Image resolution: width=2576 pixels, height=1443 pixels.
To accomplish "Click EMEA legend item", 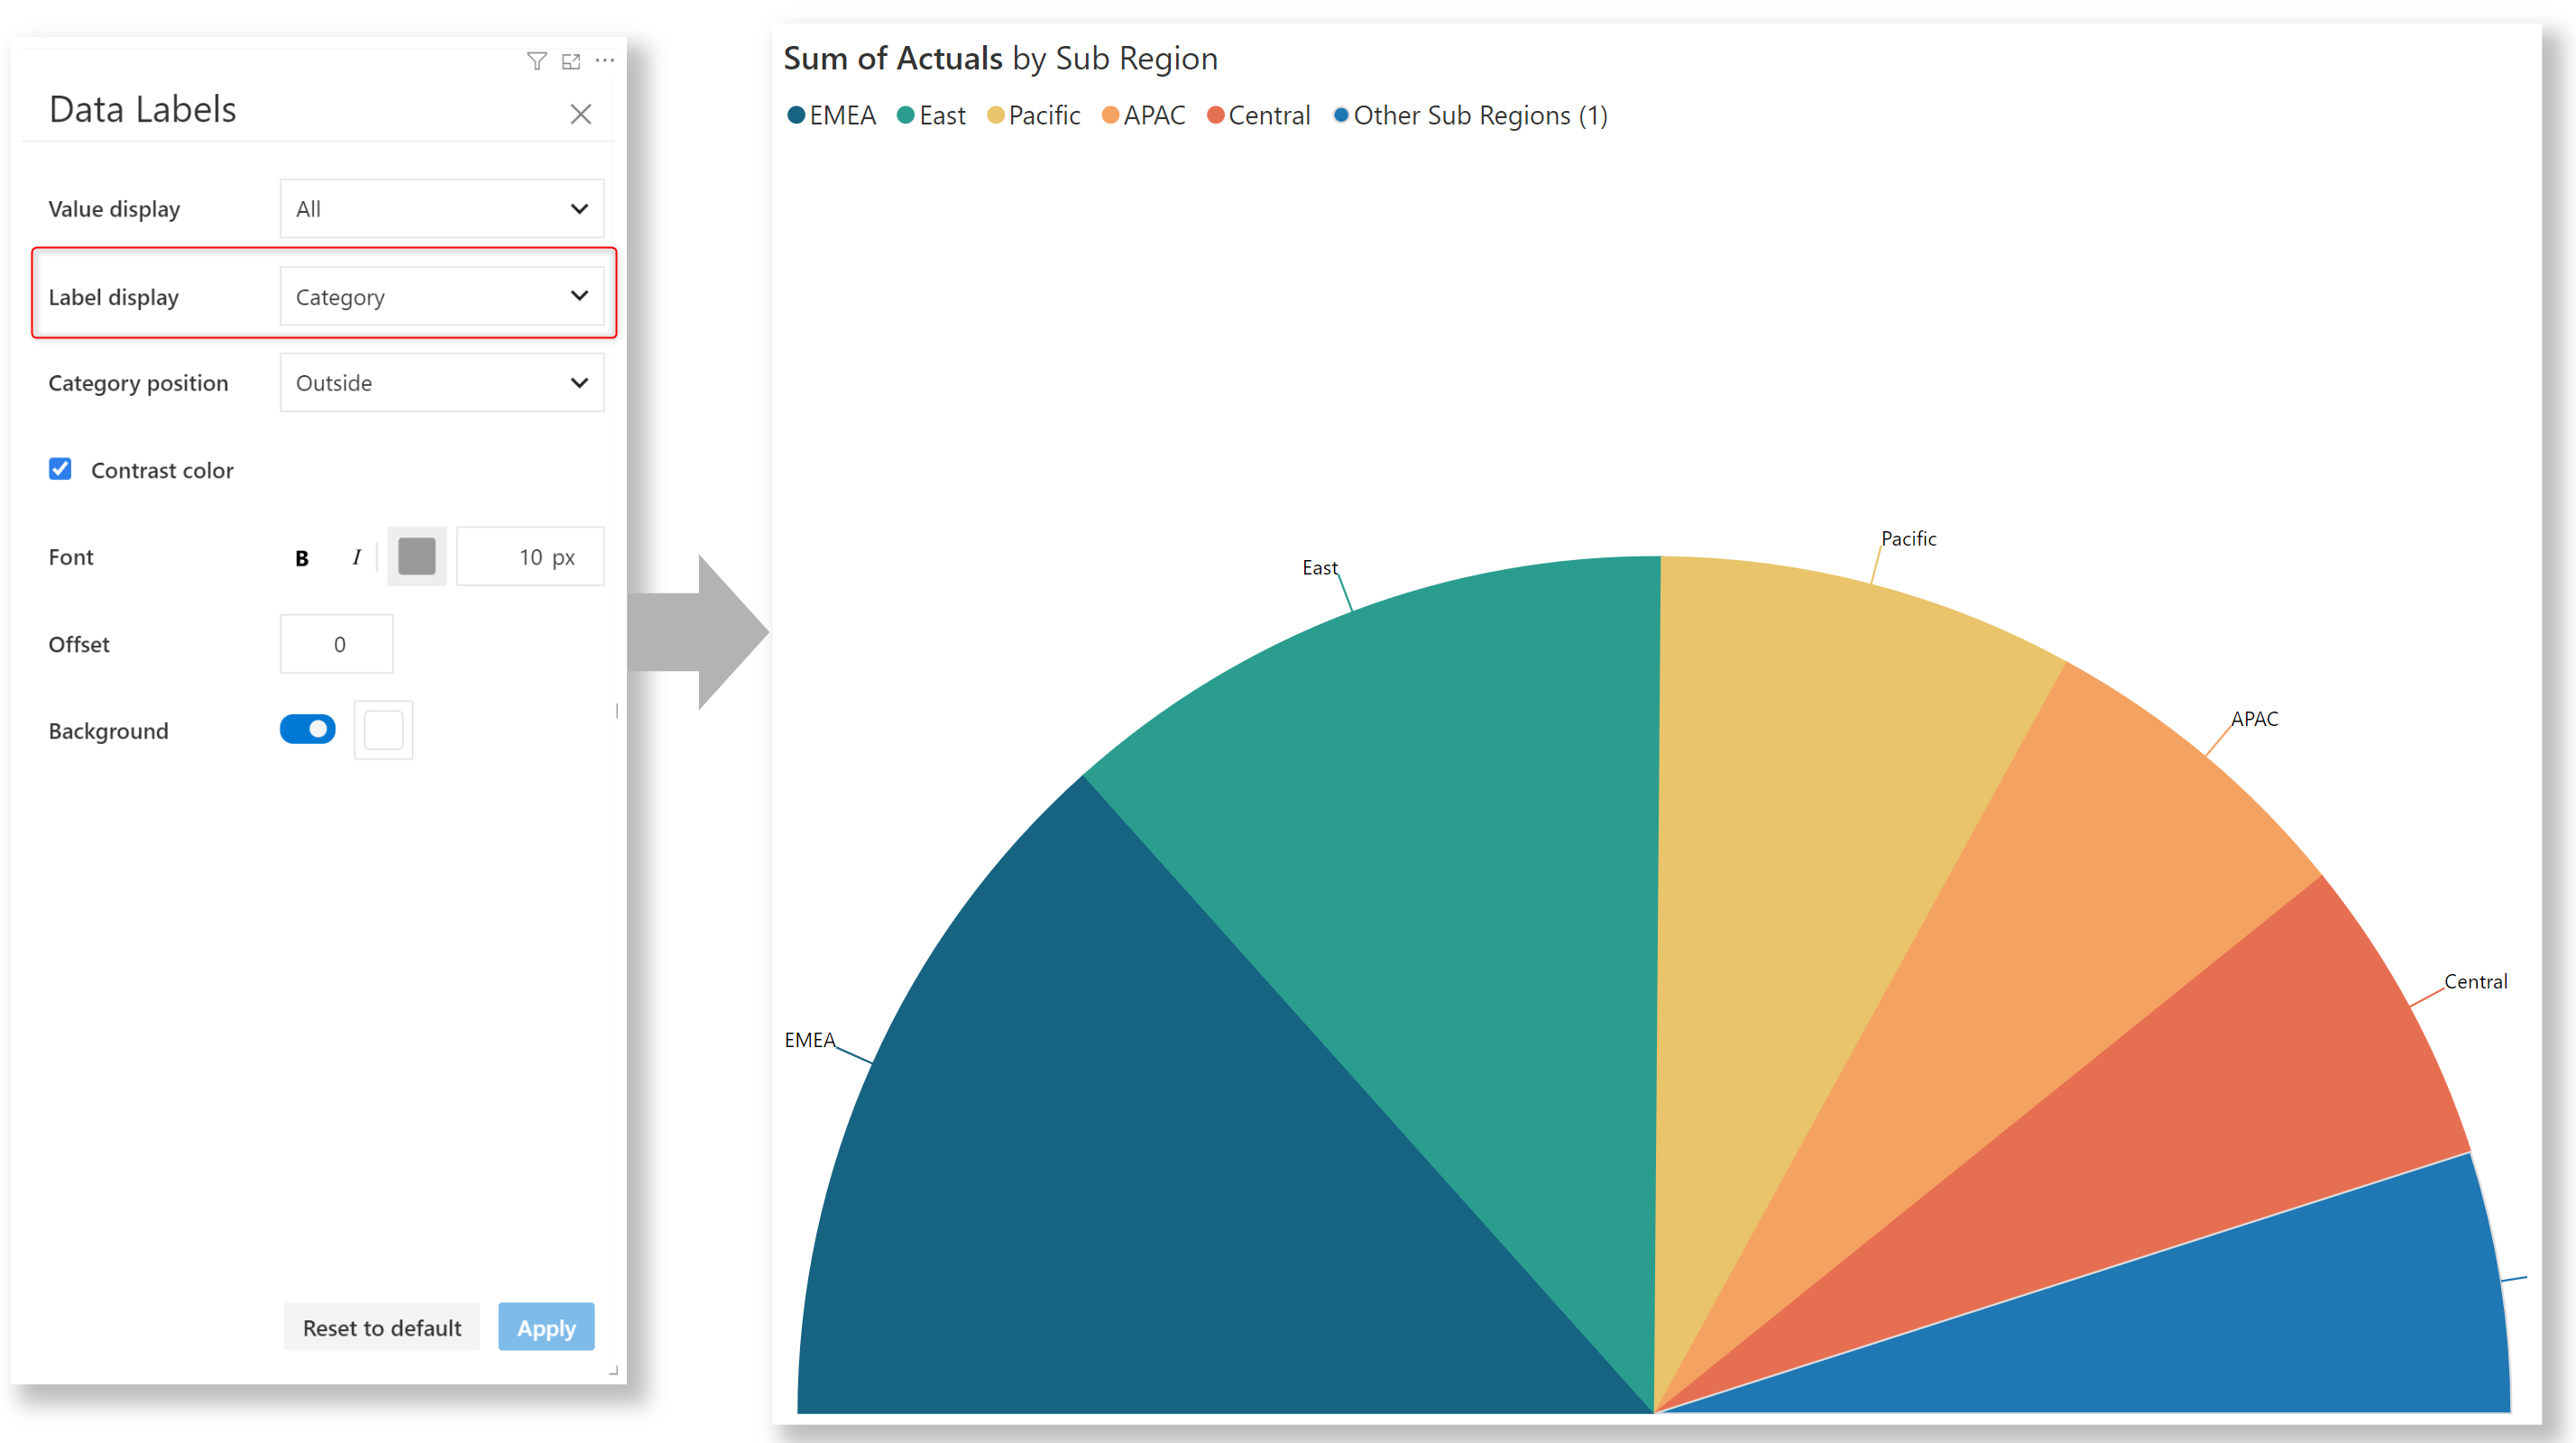I will (x=831, y=115).
